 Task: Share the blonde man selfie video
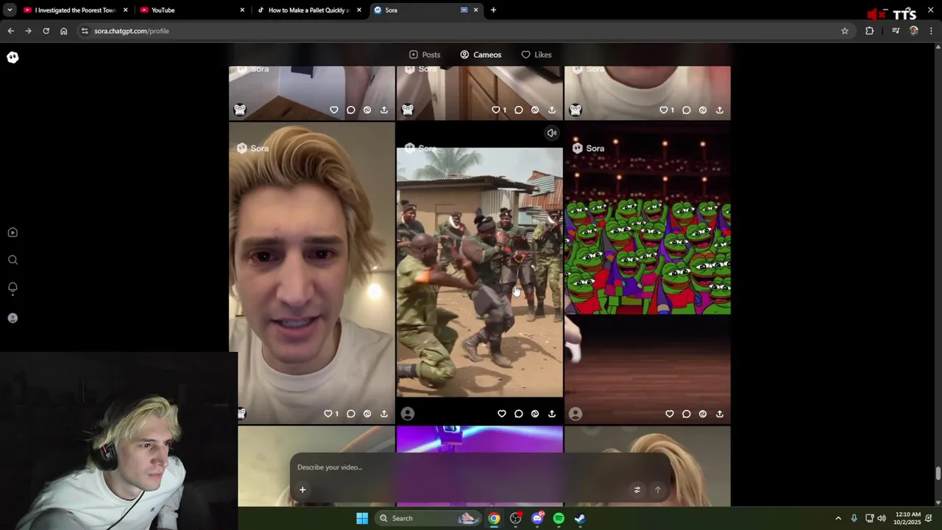pyautogui.click(x=384, y=414)
